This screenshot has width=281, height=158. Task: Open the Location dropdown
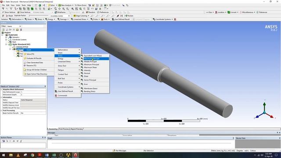click(x=220, y=12)
